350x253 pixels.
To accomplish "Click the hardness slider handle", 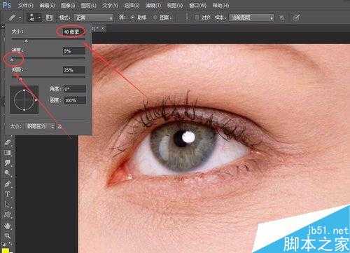I will [x=13, y=60].
